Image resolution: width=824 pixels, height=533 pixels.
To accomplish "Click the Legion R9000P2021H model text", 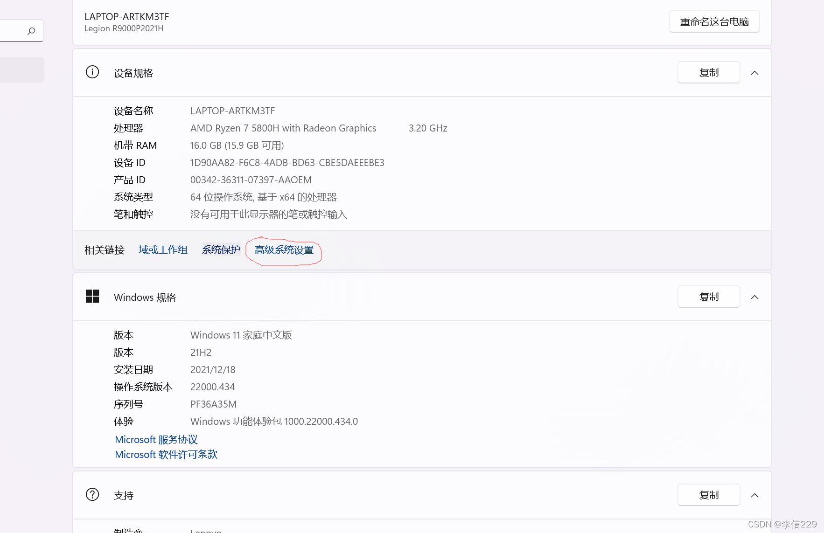I will [x=124, y=28].
